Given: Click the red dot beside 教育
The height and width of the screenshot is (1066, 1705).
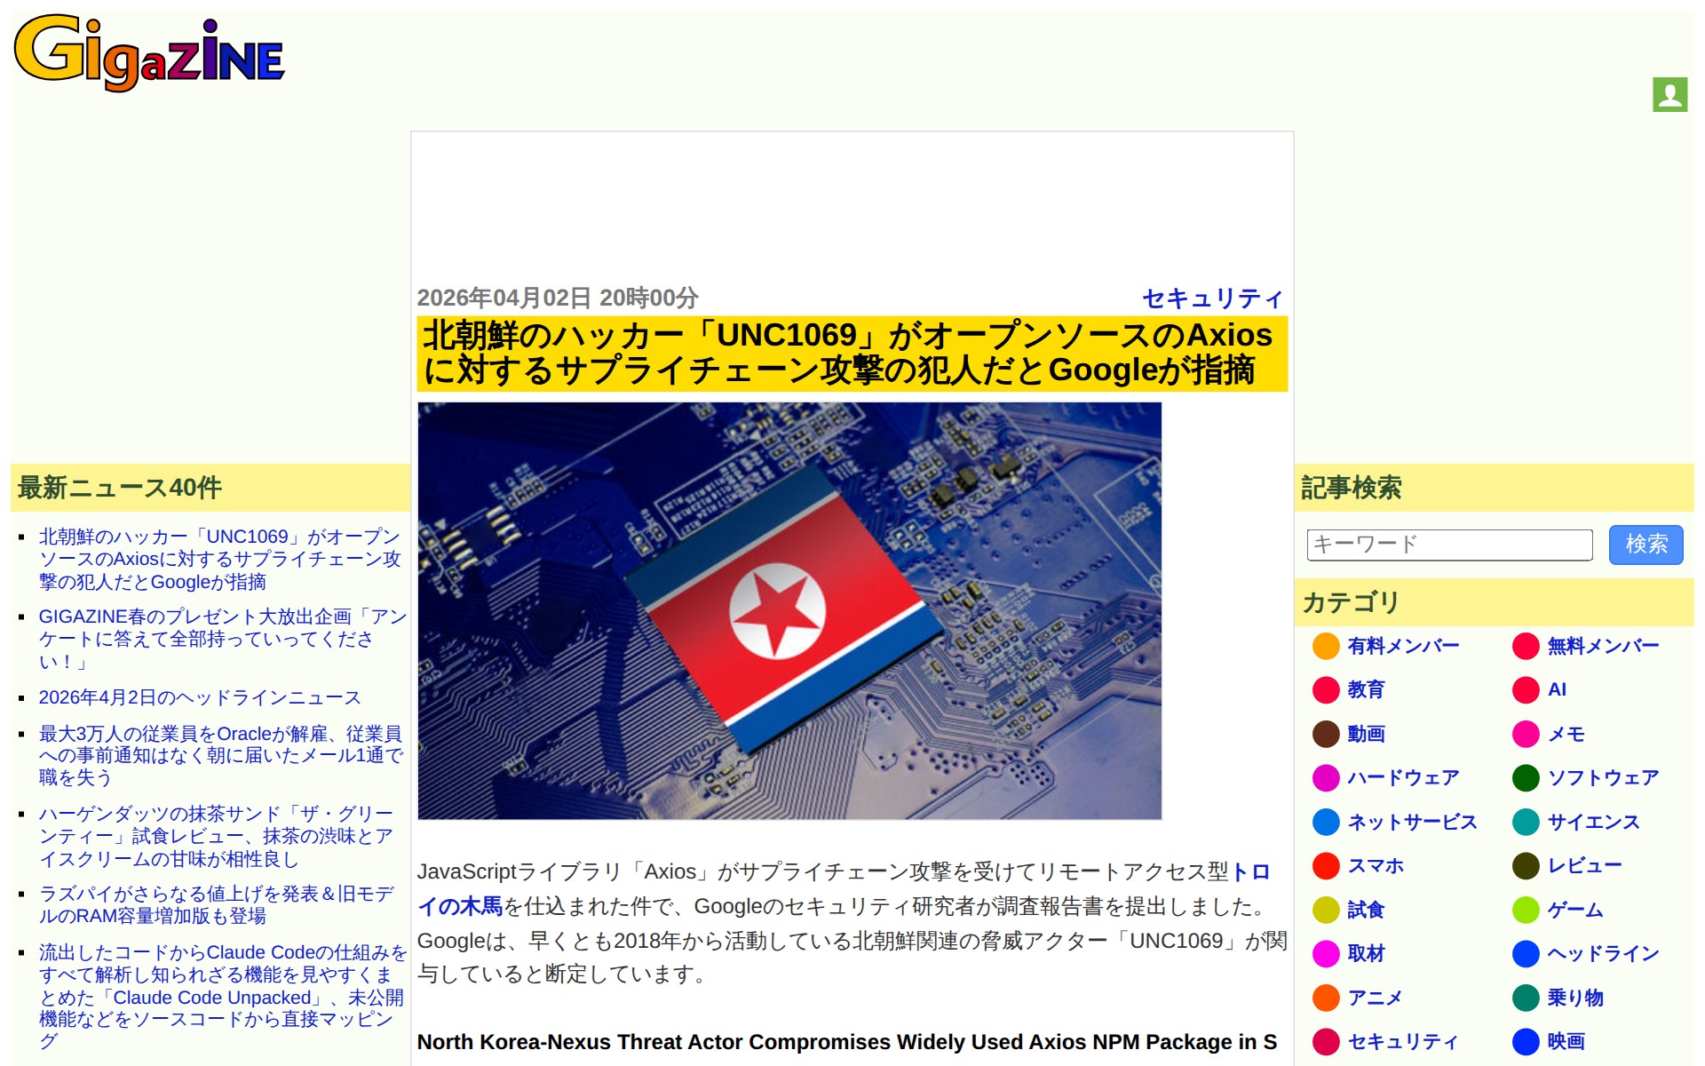Looking at the screenshot, I should pos(1326,689).
